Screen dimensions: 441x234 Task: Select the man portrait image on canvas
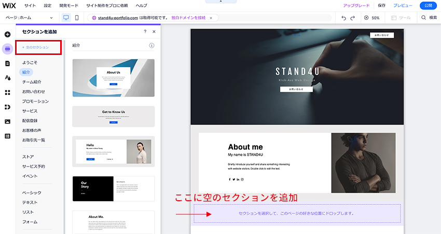tap(363, 163)
